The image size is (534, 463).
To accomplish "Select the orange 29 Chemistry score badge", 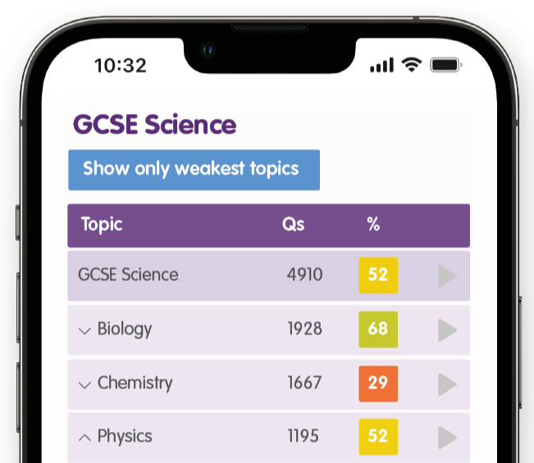I will (x=378, y=384).
